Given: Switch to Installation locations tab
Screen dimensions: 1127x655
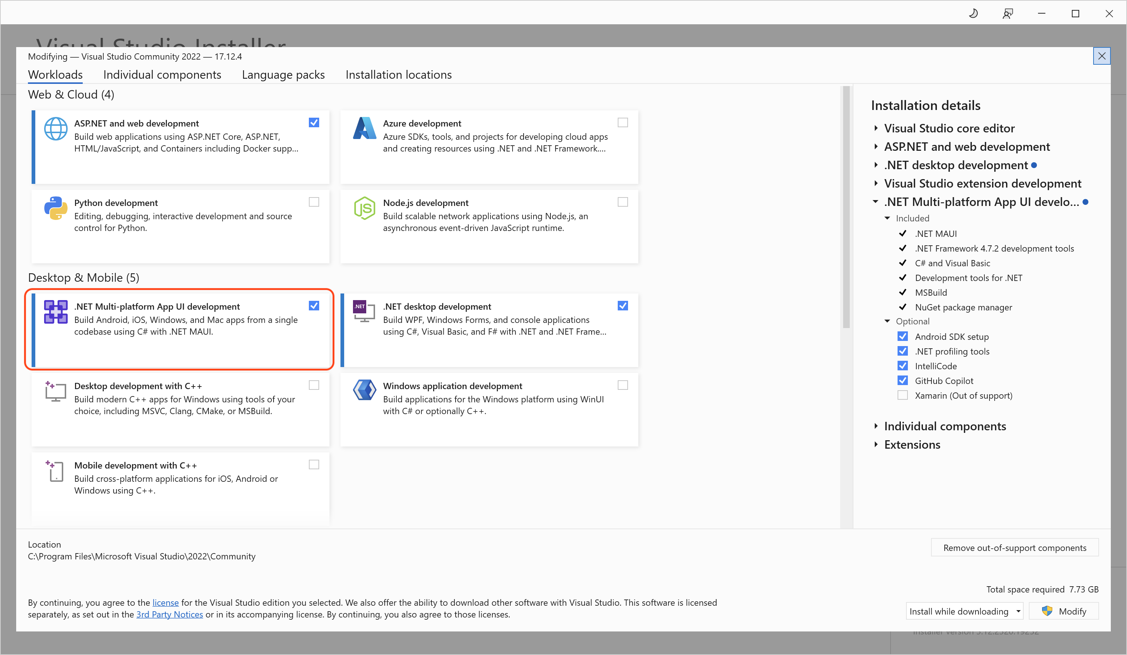Looking at the screenshot, I should click(399, 75).
